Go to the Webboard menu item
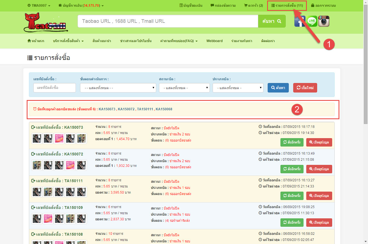The image size is (368, 244). tap(214, 41)
